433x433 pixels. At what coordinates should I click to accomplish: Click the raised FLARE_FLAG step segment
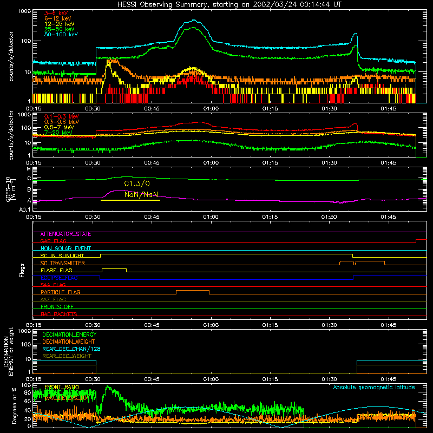tap(114, 268)
